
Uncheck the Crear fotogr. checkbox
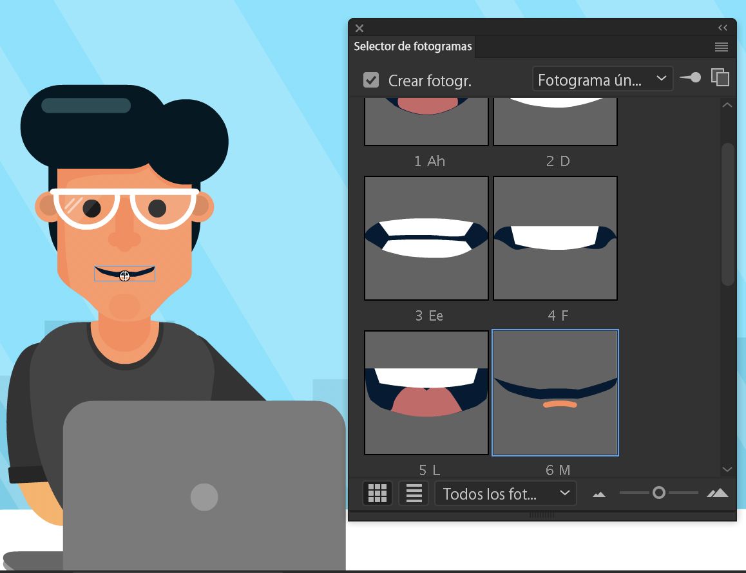[371, 80]
